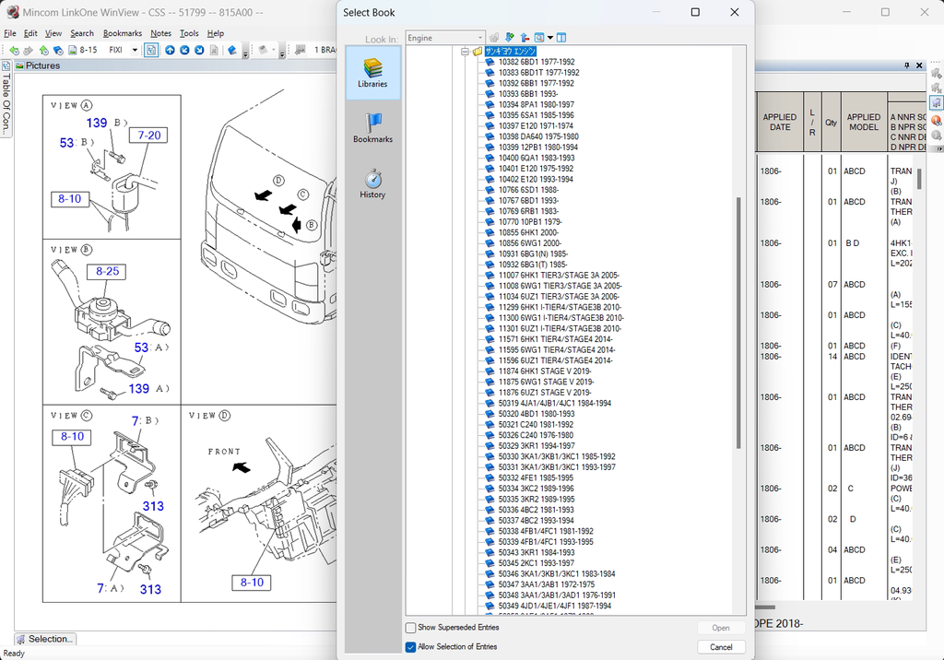The height and width of the screenshot is (660, 944).
Task: Collapse the root folder tree node
Action: coord(466,52)
